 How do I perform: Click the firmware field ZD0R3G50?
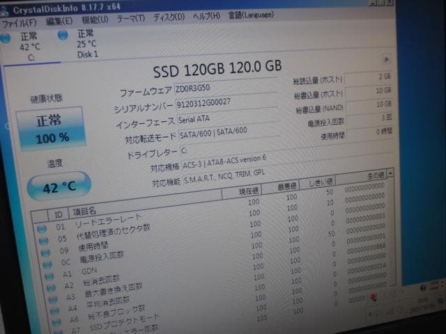(x=225, y=86)
